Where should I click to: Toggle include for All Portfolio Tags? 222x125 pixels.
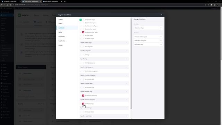click(x=80, y=87)
